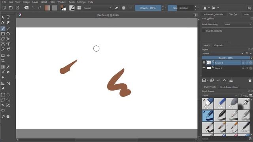This screenshot has width=253, height=142.
Task: Select the Elliptical Selection tool
Action: tap(8, 95)
